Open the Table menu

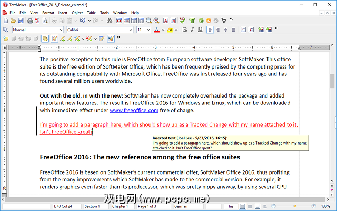click(x=91, y=13)
